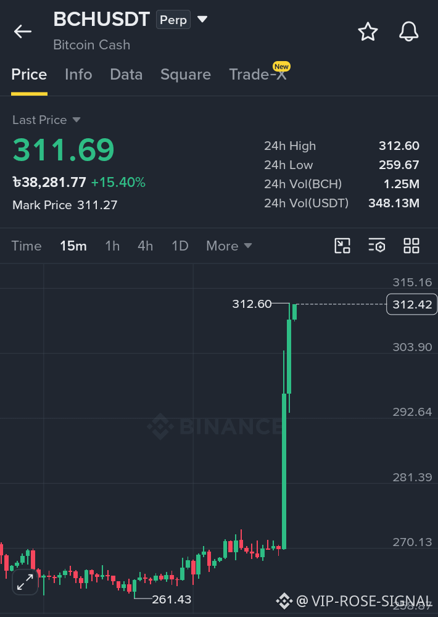Screen dimensions: 438x617
Task: Switch chart interval to 4h
Action: coord(145,246)
